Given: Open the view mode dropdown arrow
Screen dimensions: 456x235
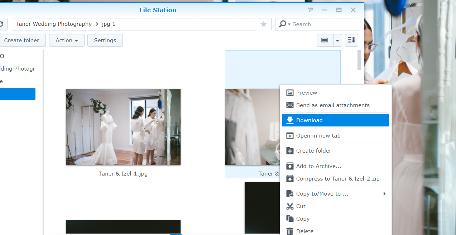Looking at the screenshot, I should (x=337, y=40).
